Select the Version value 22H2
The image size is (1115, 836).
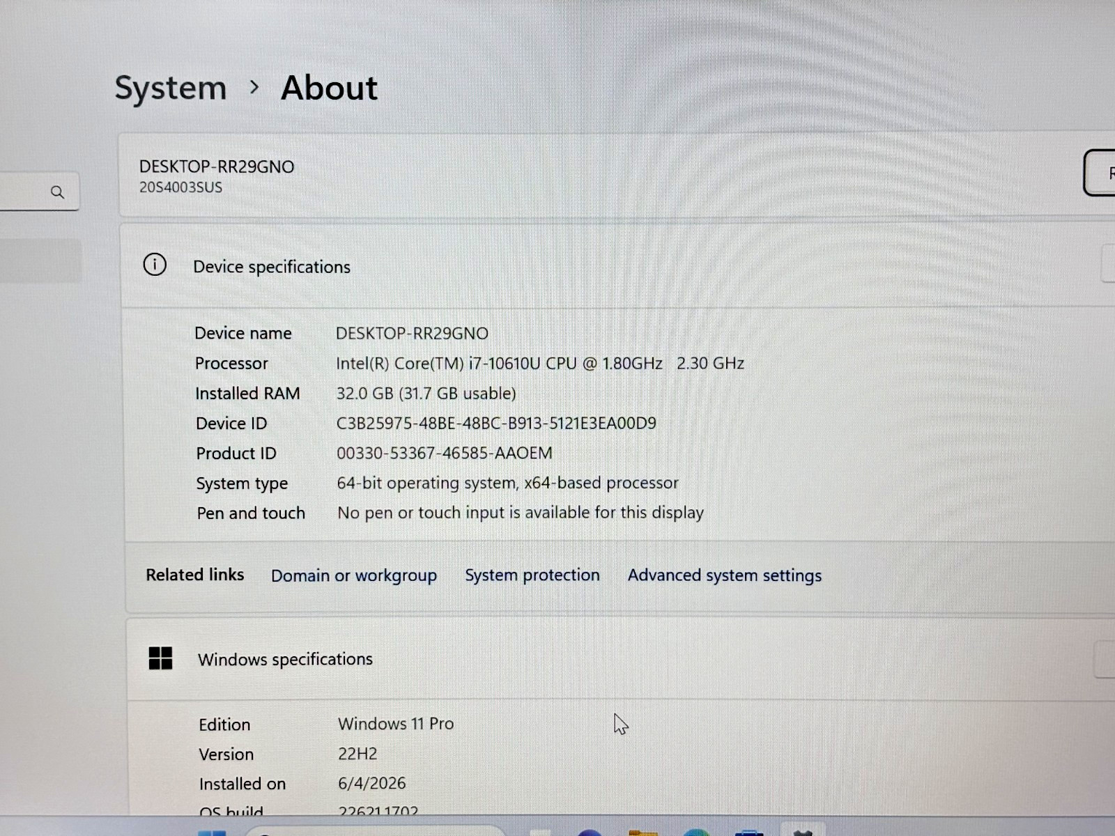tap(357, 754)
